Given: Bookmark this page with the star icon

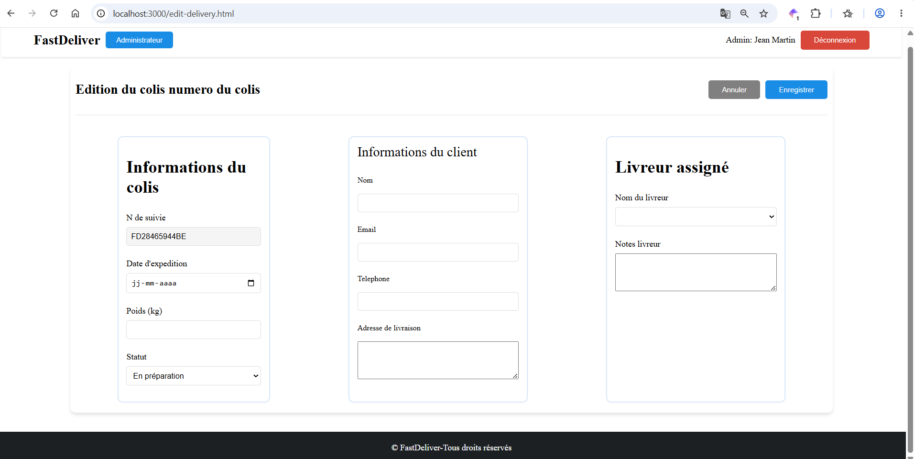Looking at the screenshot, I should tap(763, 13).
